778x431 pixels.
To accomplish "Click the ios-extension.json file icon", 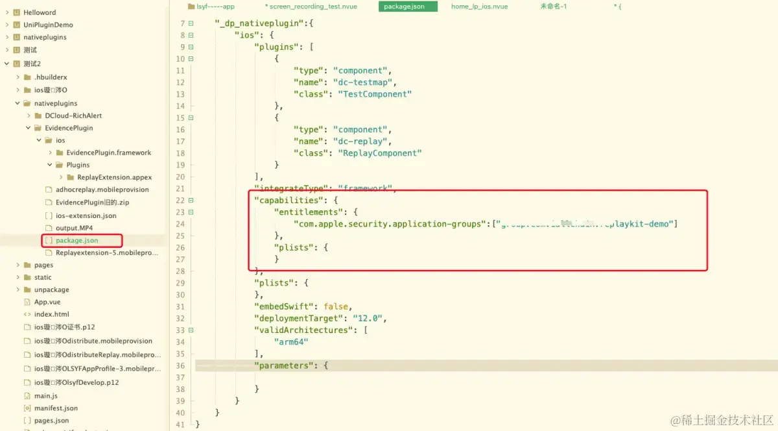I will pyautogui.click(x=48, y=215).
